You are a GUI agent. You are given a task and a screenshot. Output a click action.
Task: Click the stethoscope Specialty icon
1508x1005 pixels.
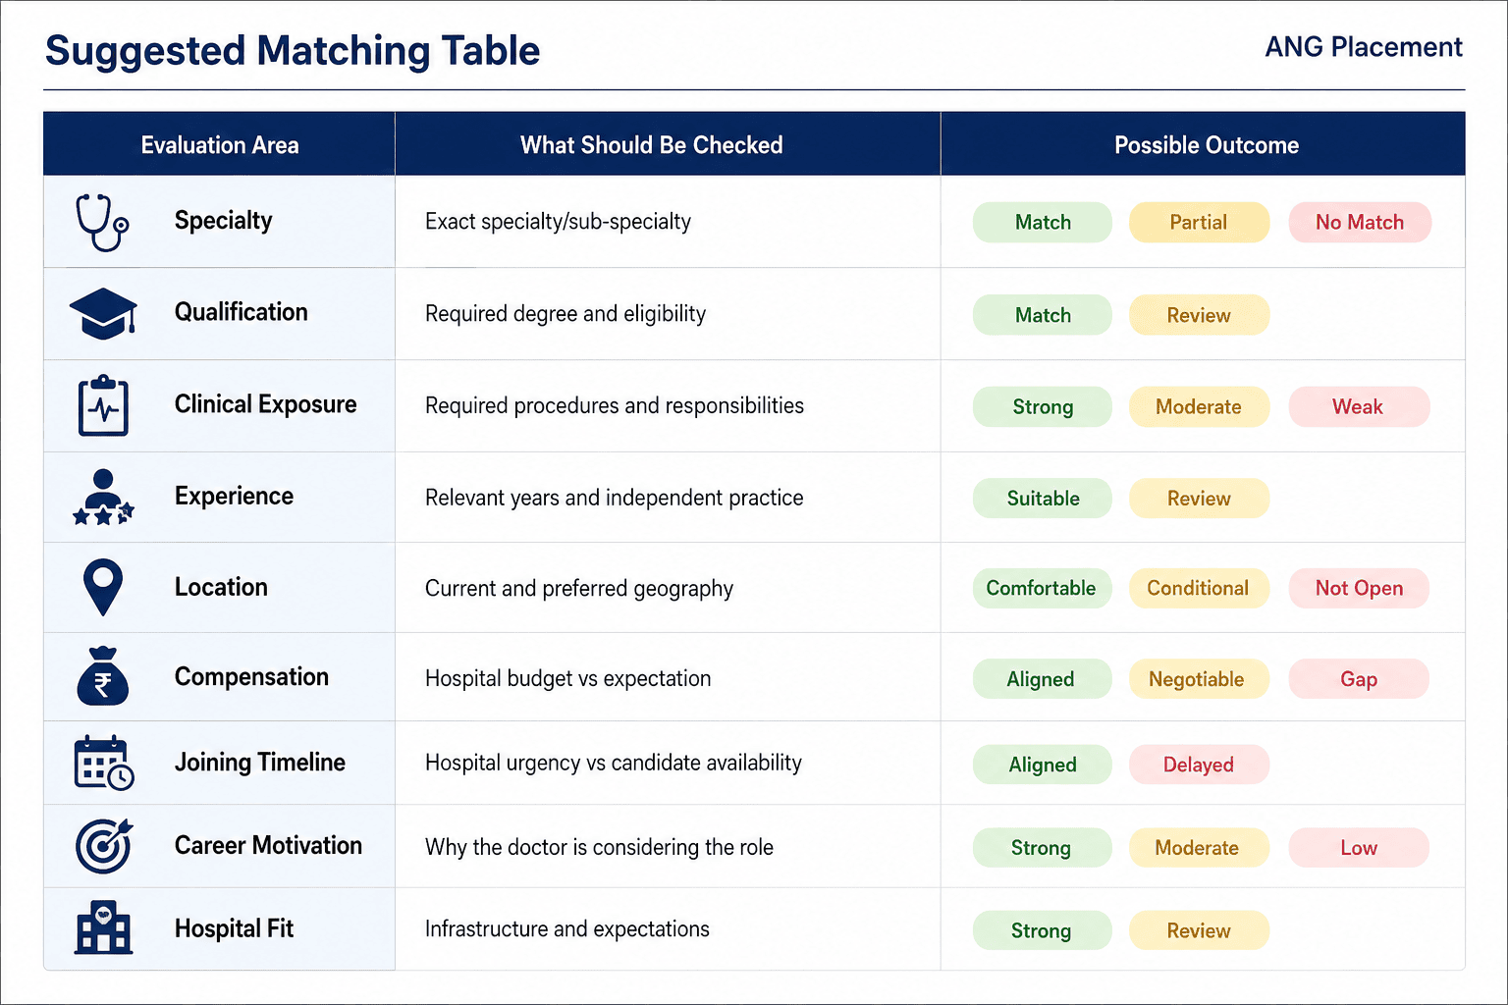click(102, 222)
